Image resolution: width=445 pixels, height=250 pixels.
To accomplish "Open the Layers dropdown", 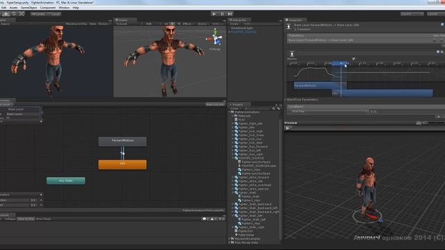I will [x=412, y=14].
